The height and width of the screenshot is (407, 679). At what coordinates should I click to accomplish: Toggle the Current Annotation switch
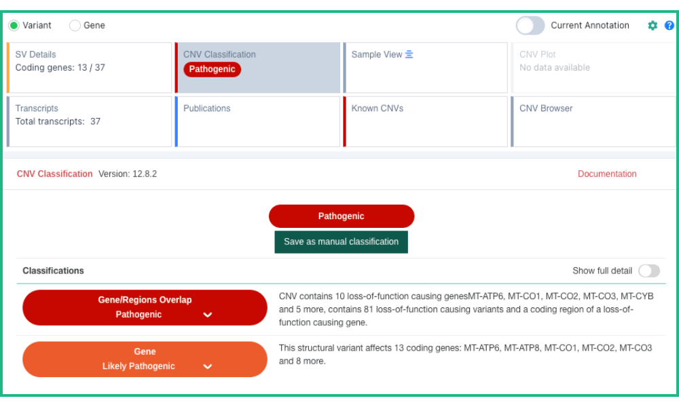coord(530,26)
